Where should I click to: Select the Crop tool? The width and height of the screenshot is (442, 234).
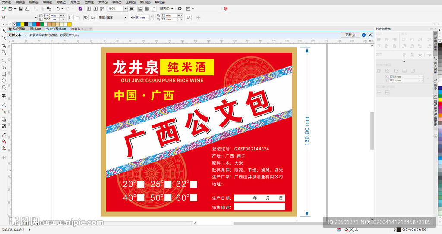click(3, 45)
